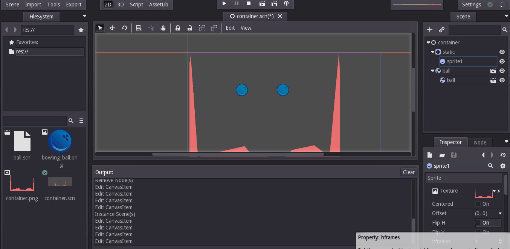Collapse the static node
510x249 pixels.
coord(433,52)
